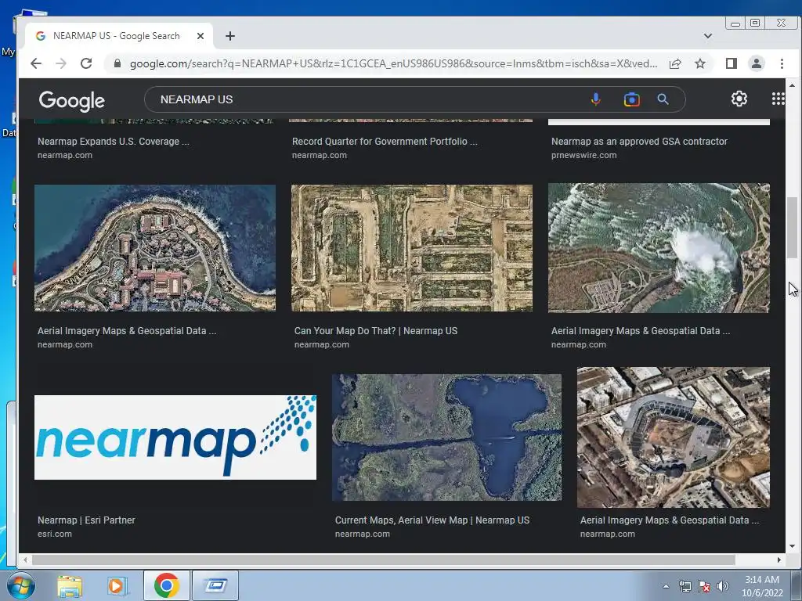Click the share page icon in address bar
Viewport: 802px width, 601px height.
click(x=675, y=63)
